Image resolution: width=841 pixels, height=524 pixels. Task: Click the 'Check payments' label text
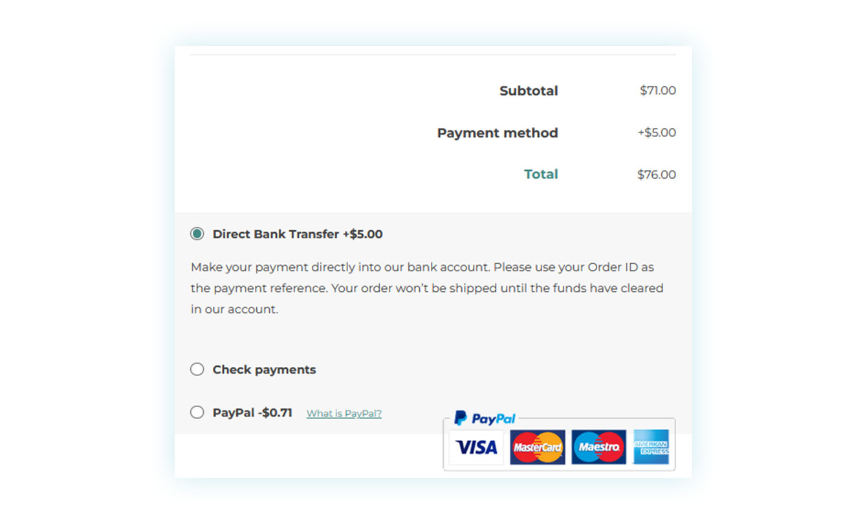pyautogui.click(x=265, y=370)
